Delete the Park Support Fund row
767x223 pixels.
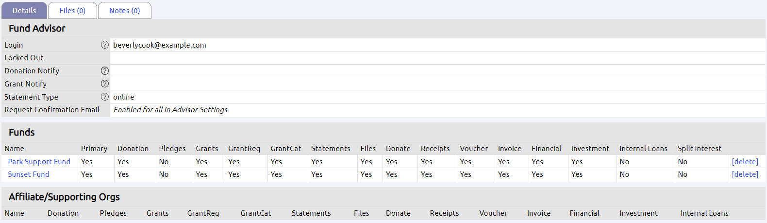745,162
